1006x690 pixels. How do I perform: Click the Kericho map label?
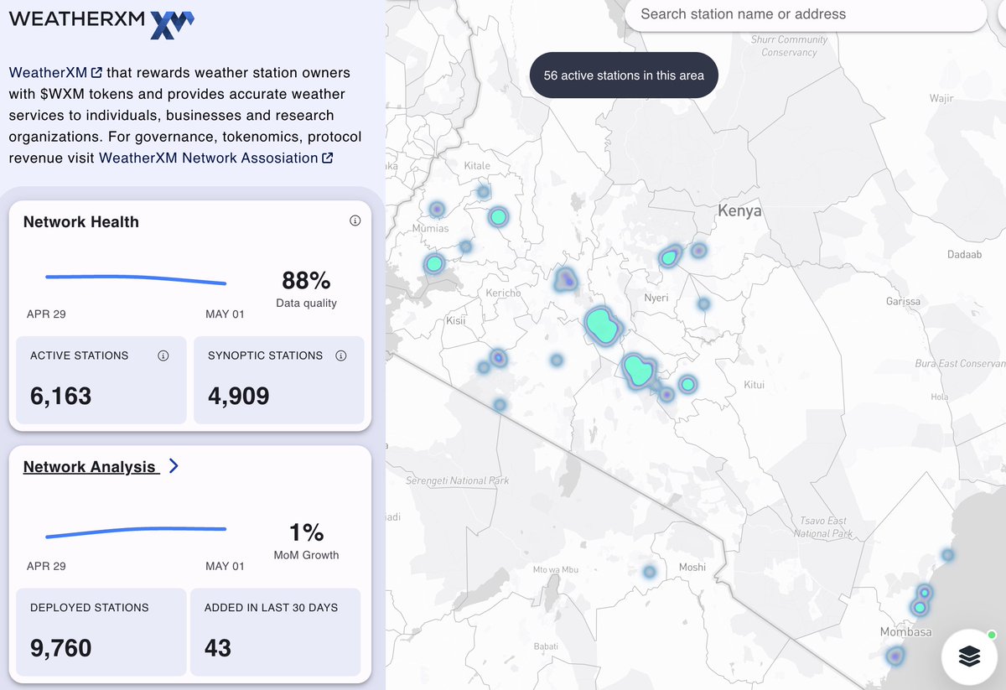tap(504, 293)
